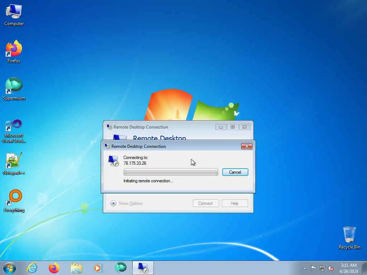Click Help in background RDP window

(x=235, y=203)
